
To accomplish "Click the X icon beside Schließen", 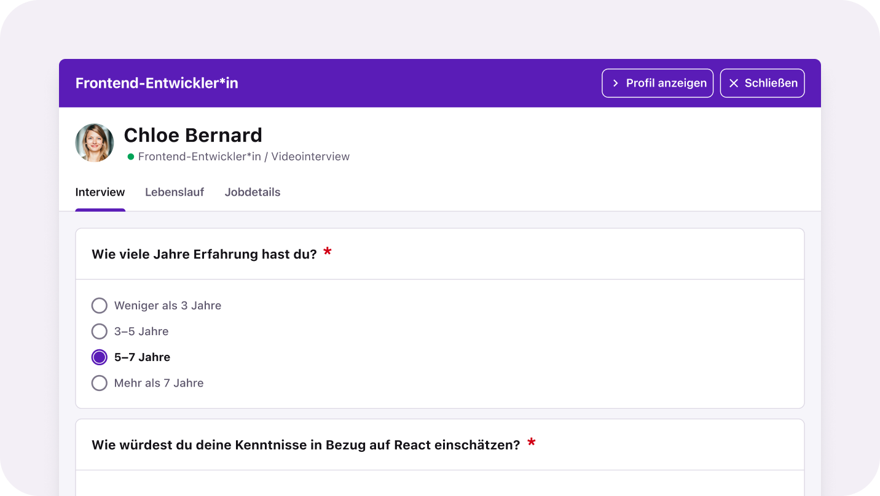I will point(733,83).
